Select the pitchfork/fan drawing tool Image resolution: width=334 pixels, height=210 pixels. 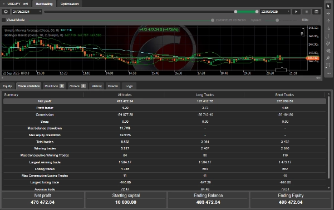coord(328,51)
